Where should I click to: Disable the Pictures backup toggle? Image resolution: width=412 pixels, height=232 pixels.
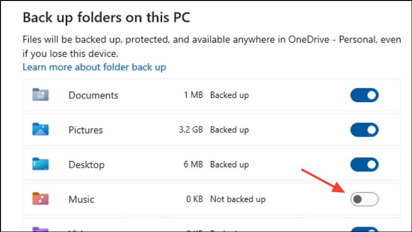point(364,129)
